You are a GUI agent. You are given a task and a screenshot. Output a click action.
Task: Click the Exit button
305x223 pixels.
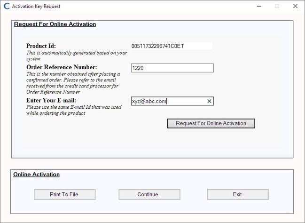click(x=238, y=194)
